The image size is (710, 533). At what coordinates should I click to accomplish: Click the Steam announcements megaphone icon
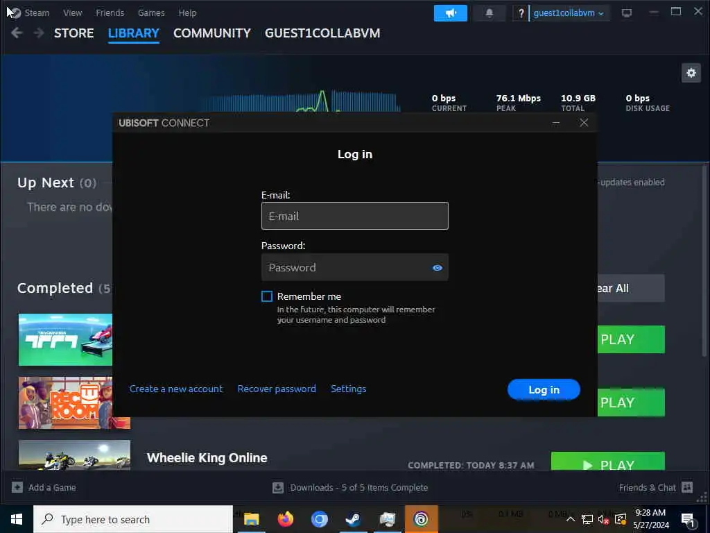(x=450, y=13)
